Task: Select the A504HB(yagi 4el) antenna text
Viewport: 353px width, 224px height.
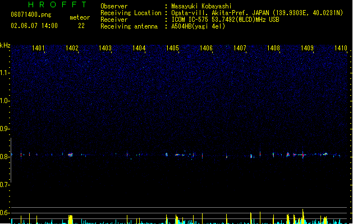Action: (x=198, y=26)
